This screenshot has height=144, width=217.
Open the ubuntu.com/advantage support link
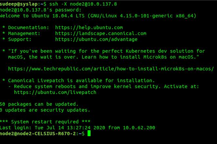(96, 39)
